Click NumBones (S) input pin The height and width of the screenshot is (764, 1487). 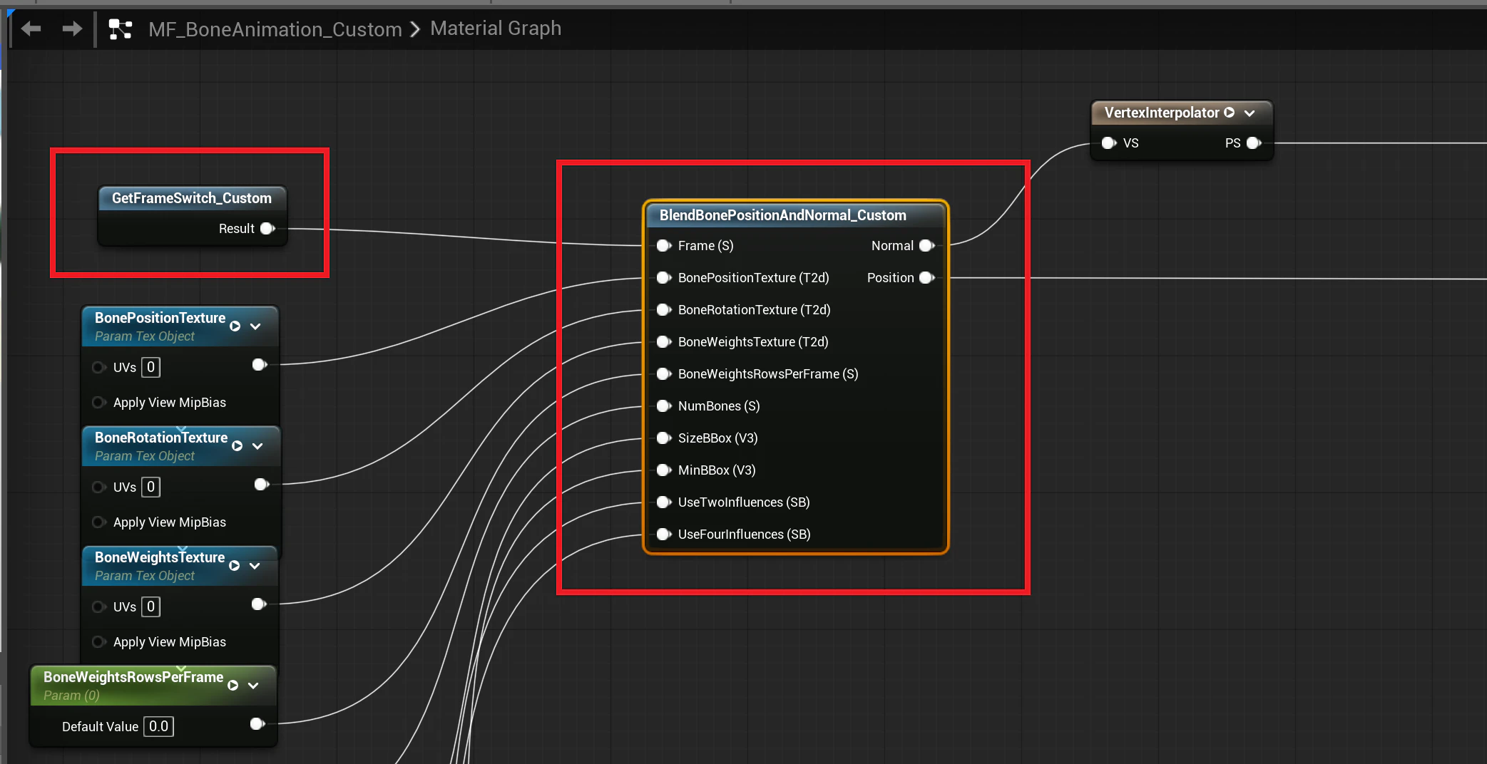664,406
